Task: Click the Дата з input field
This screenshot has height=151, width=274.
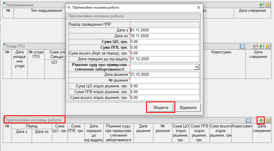Action: [x=164, y=30]
